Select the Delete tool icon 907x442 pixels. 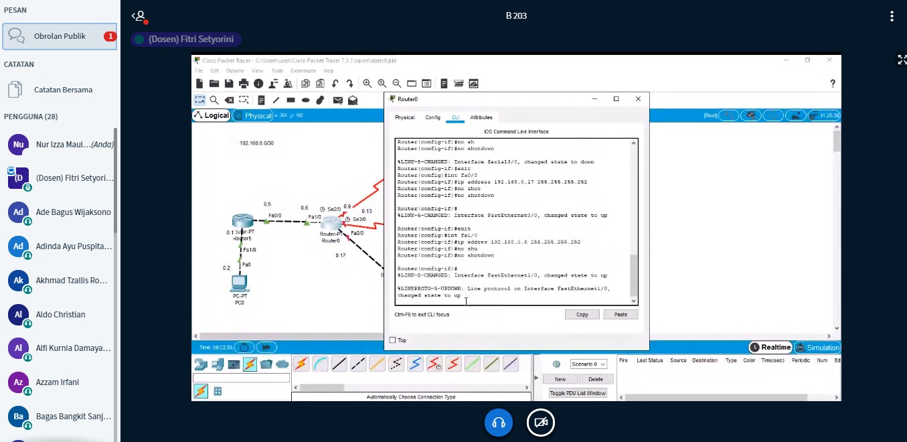coord(229,100)
